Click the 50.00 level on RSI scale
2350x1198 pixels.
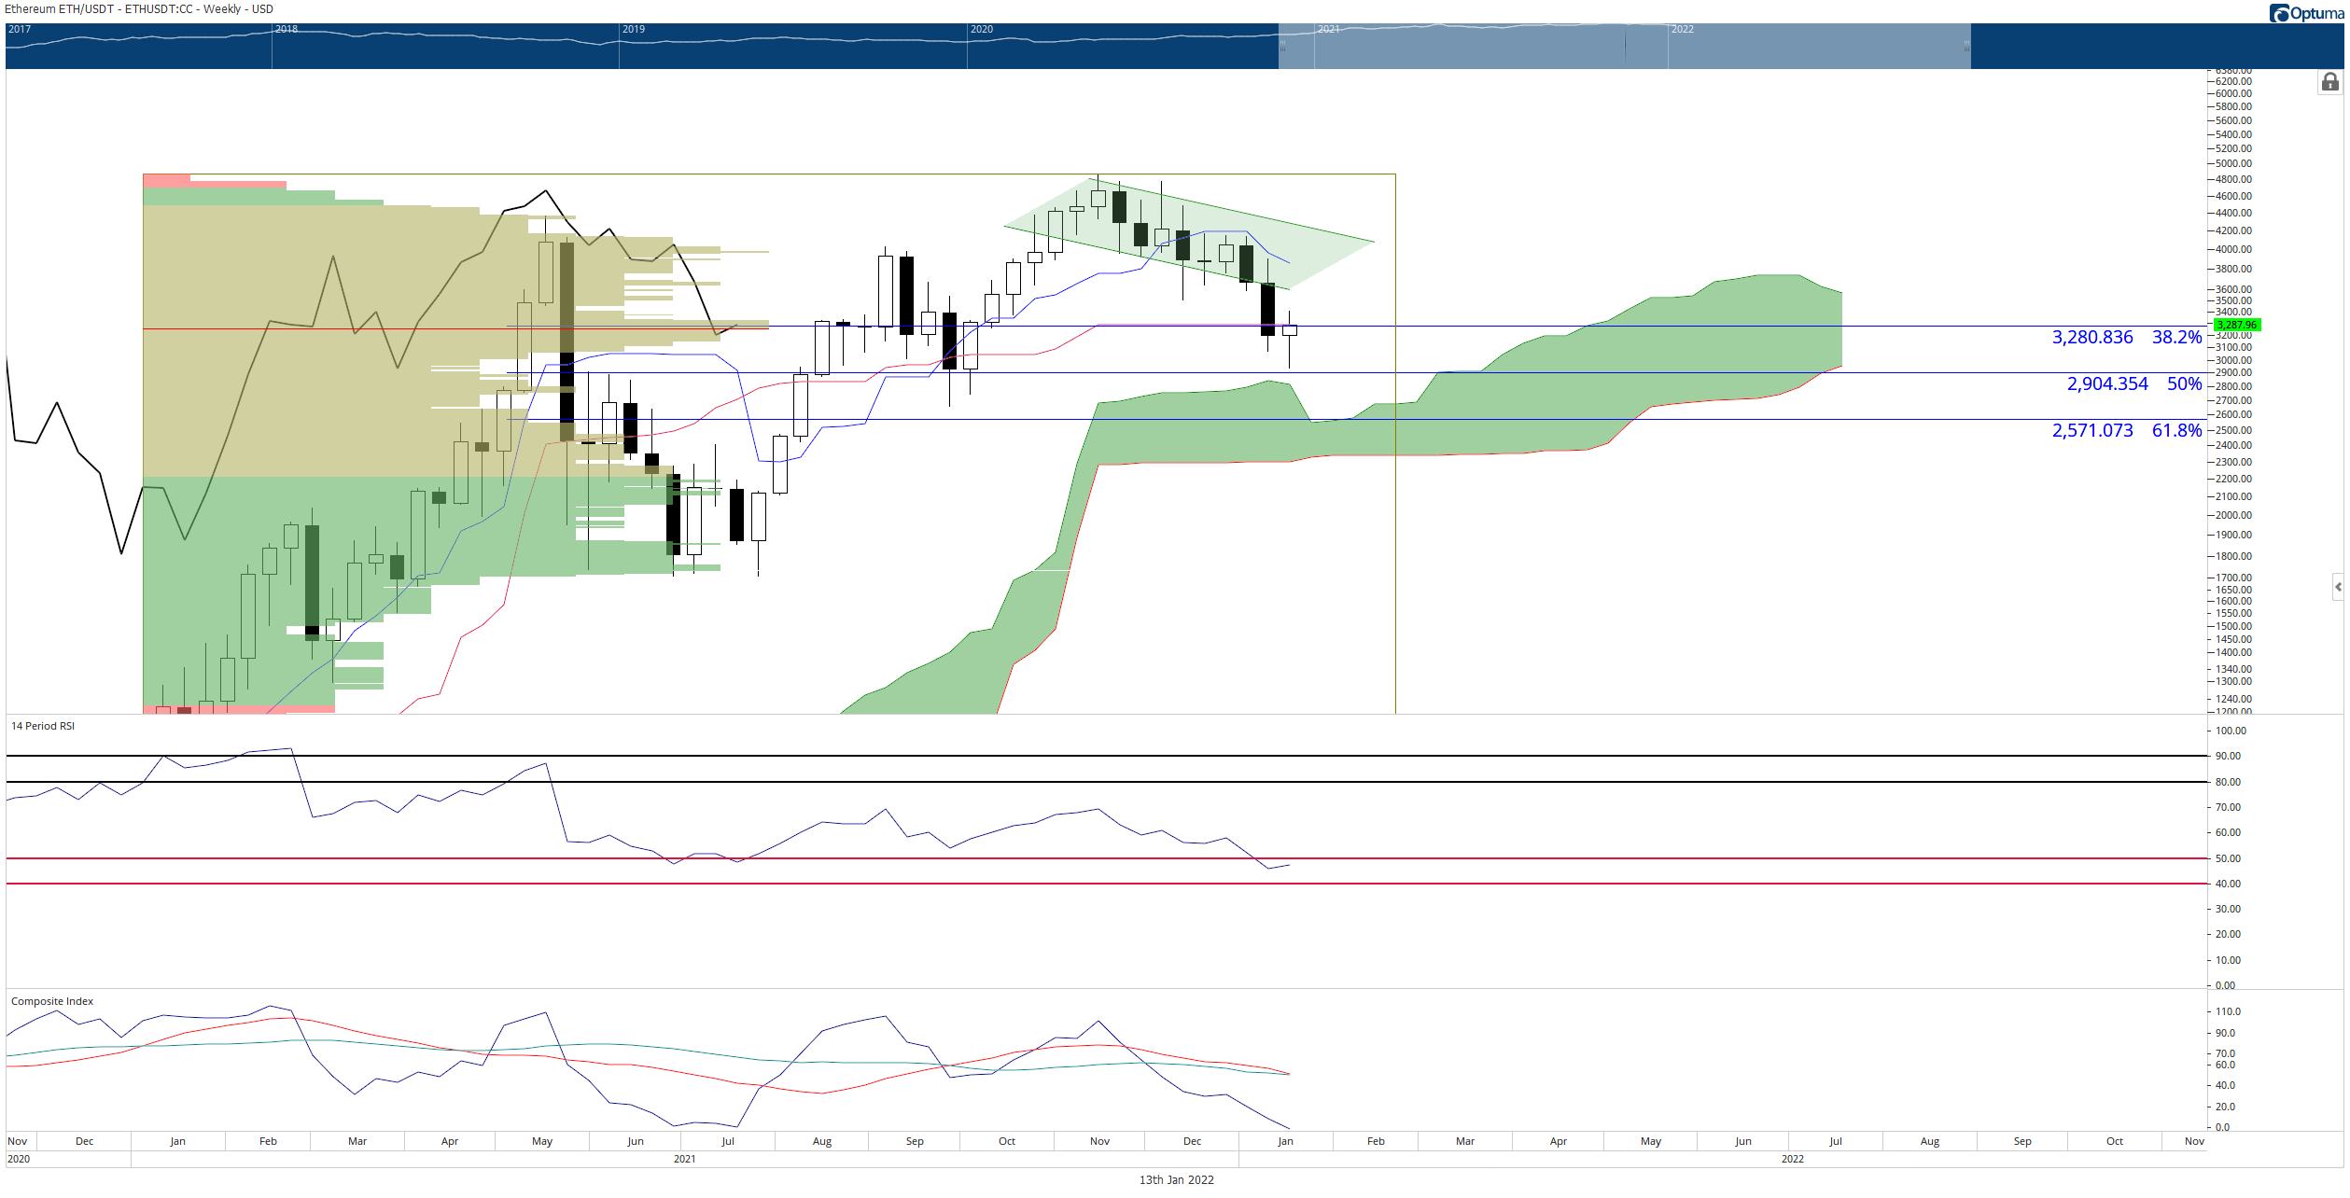2228,858
